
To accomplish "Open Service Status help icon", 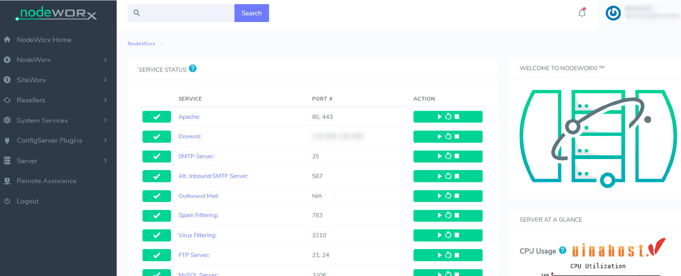I will 193,68.
